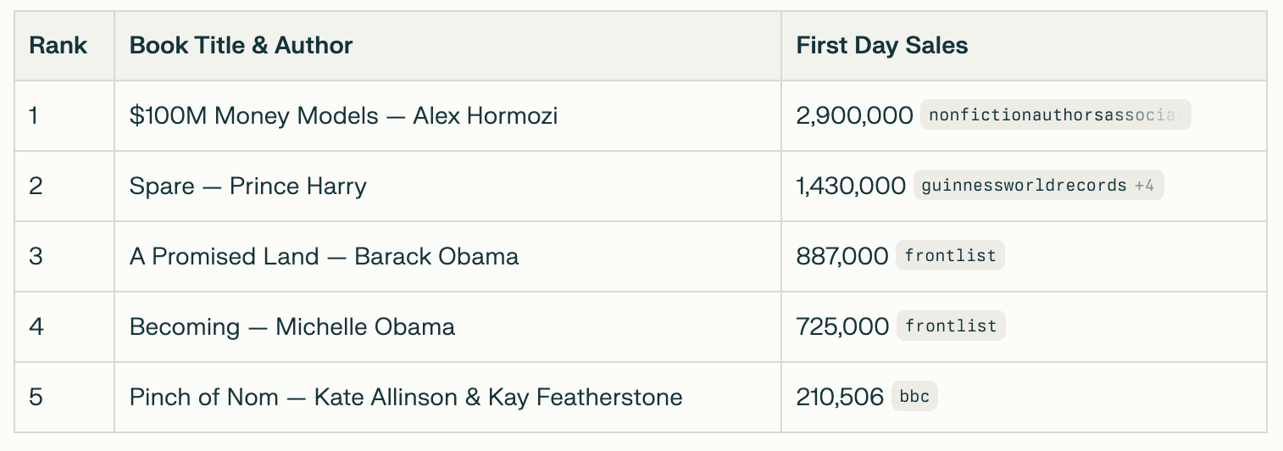Select the rank 5 cell
This screenshot has width=1283, height=451.
(x=64, y=397)
